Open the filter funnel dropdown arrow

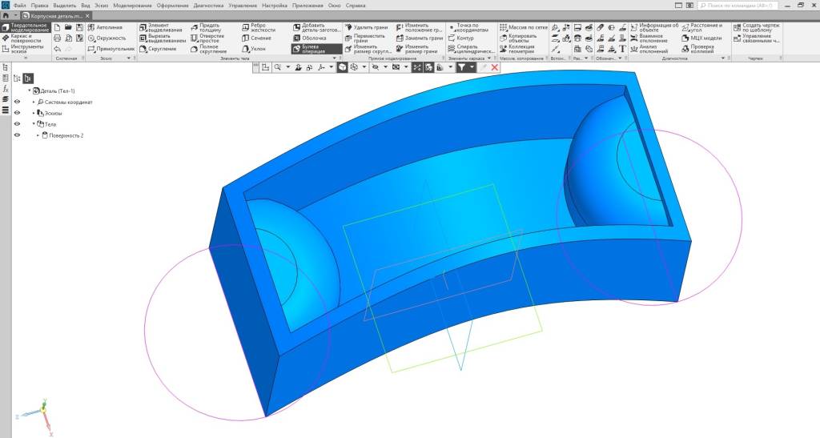(x=472, y=67)
